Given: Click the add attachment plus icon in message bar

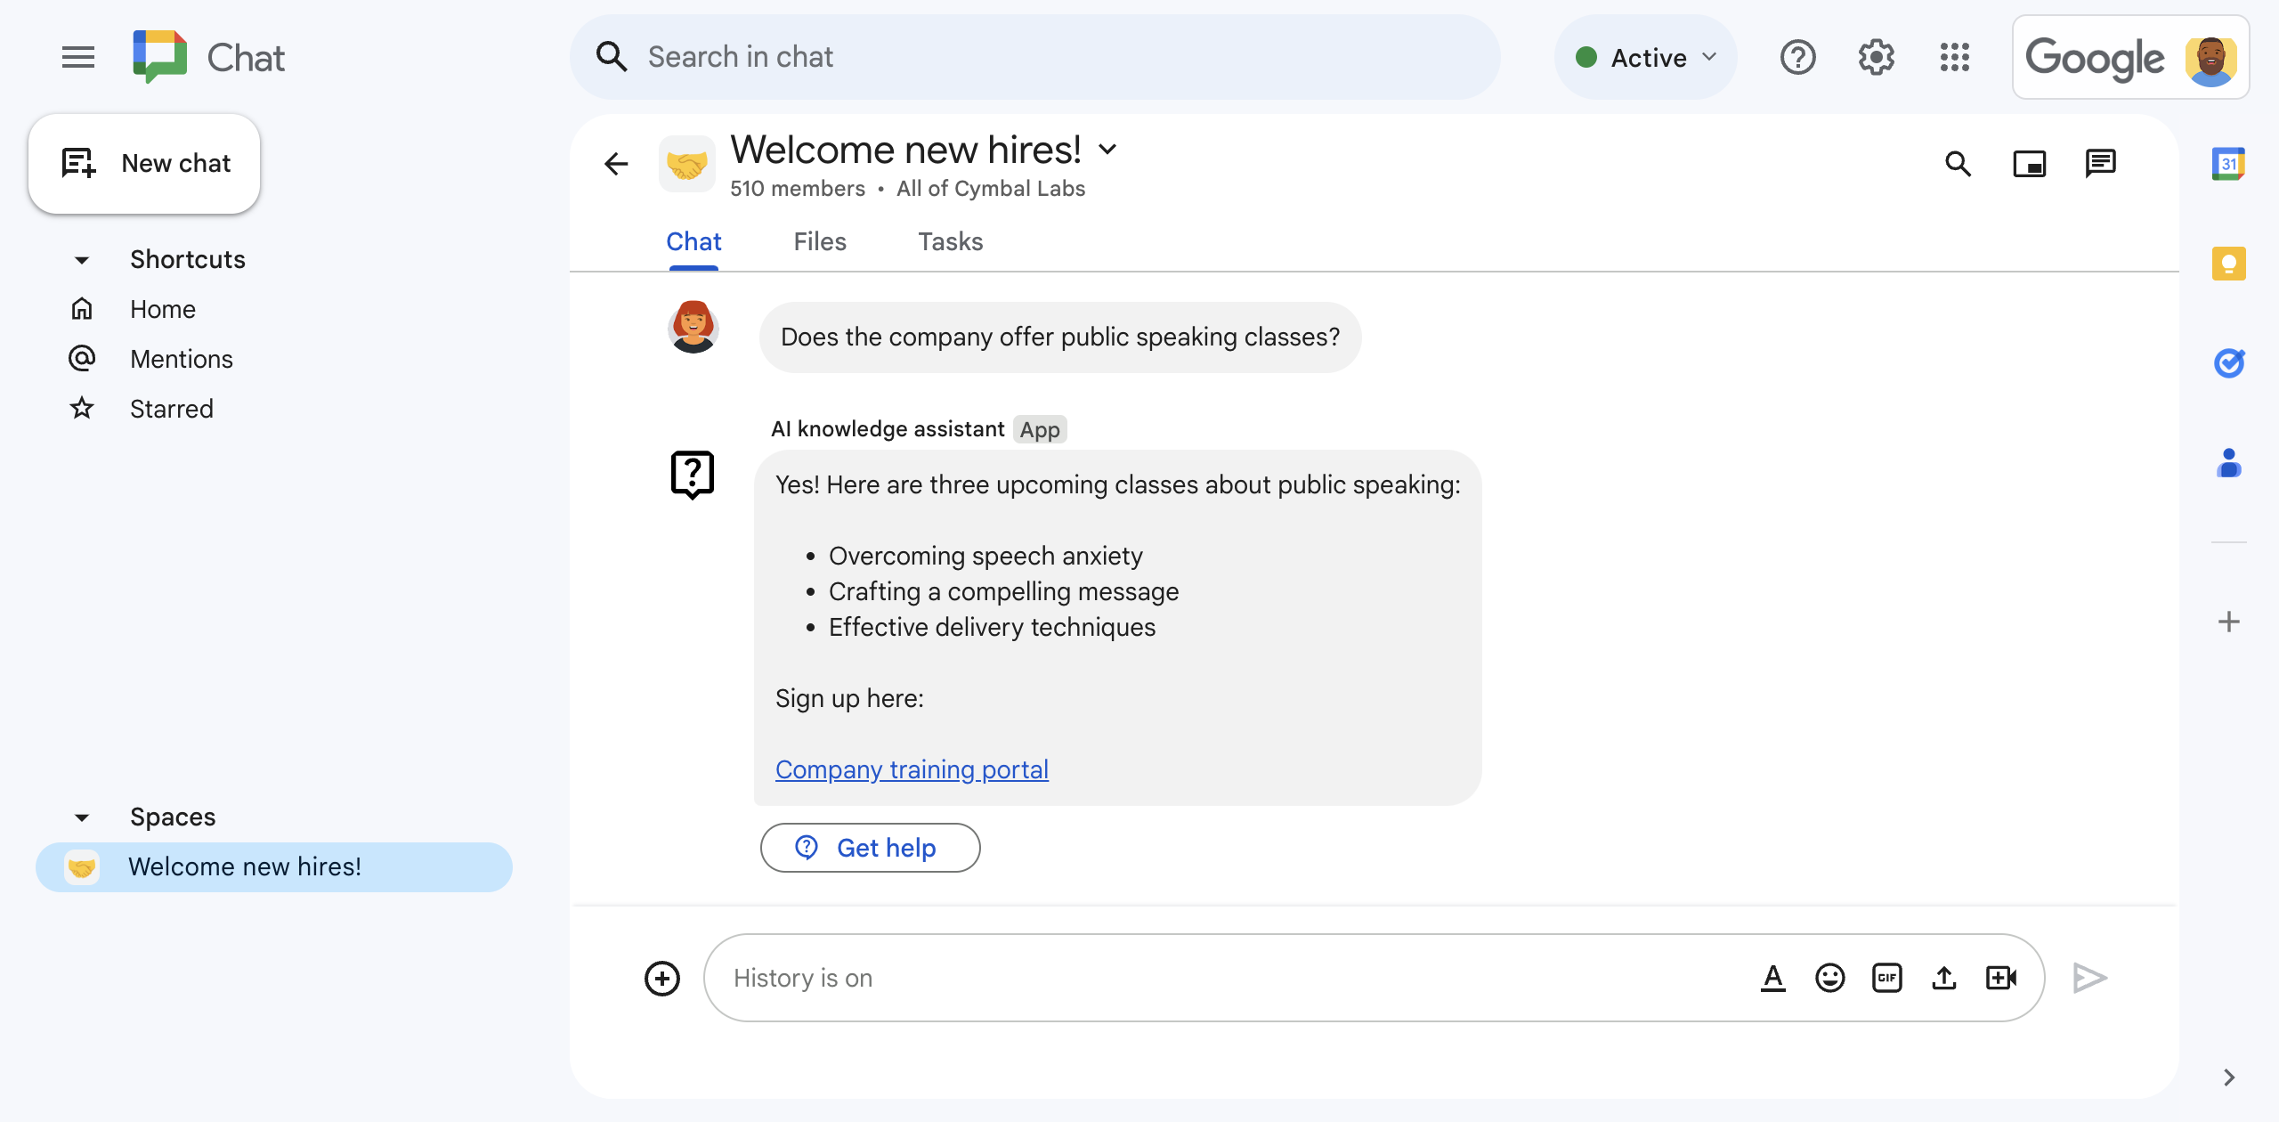Looking at the screenshot, I should [664, 977].
